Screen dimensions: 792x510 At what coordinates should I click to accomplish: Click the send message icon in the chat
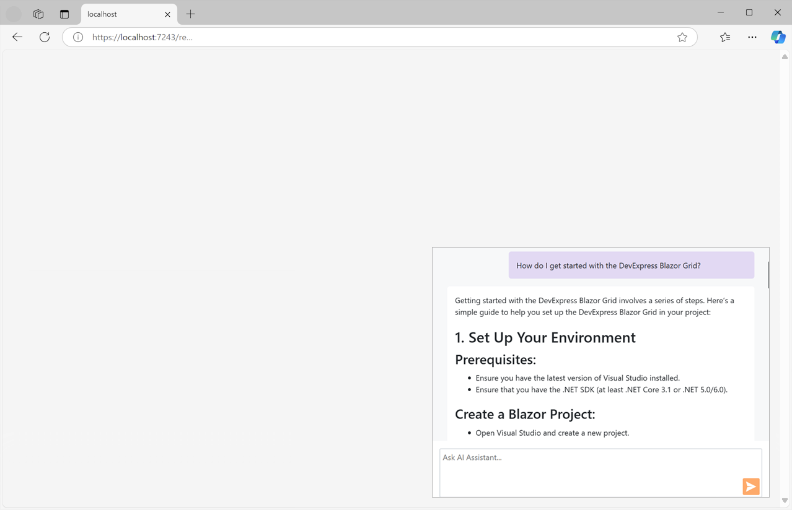tap(750, 486)
